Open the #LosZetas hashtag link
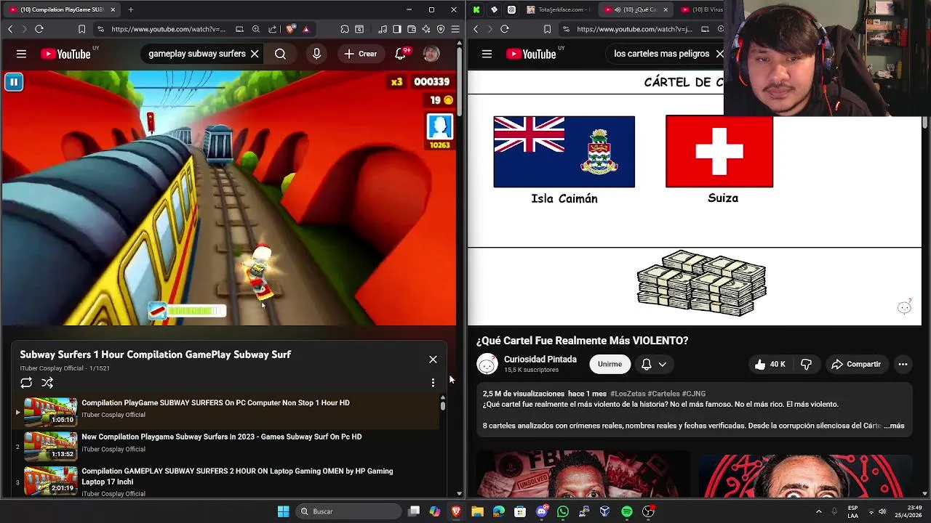931x523 pixels. pyautogui.click(x=627, y=394)
